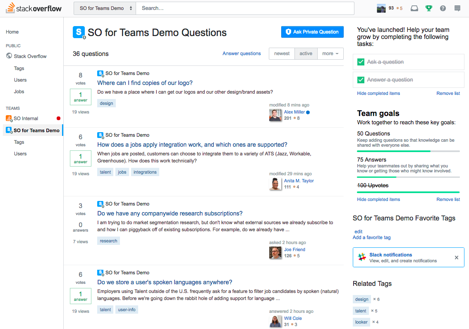Open Tags under SO for Teams Demo
The image size is (469, 329).
19,142
